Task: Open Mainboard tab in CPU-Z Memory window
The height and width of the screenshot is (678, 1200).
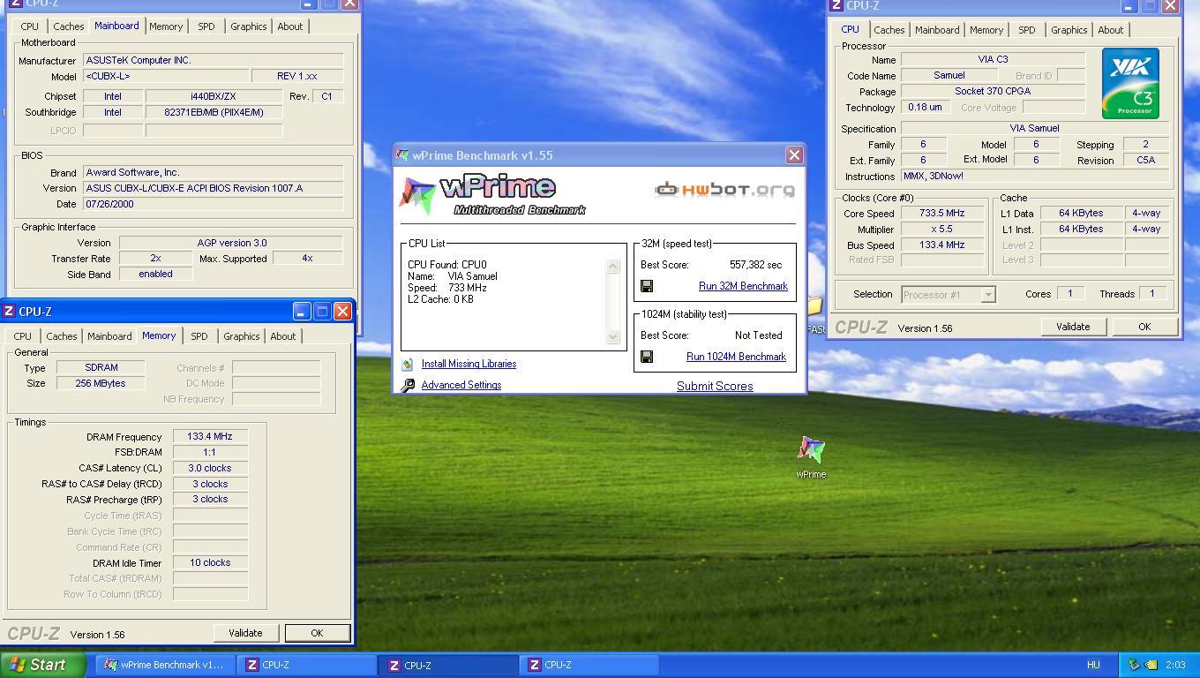Action: tap(109, 336)
